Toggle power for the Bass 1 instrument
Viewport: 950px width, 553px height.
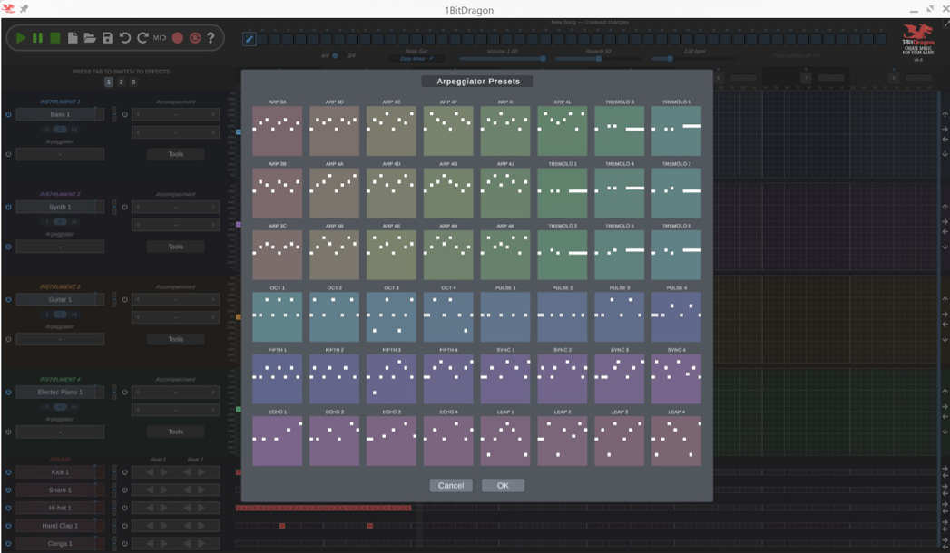coord(8,114)
